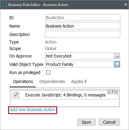Open the On Approve ellipsis selector
The image size is (129, 130).
[x=117, y=56]
